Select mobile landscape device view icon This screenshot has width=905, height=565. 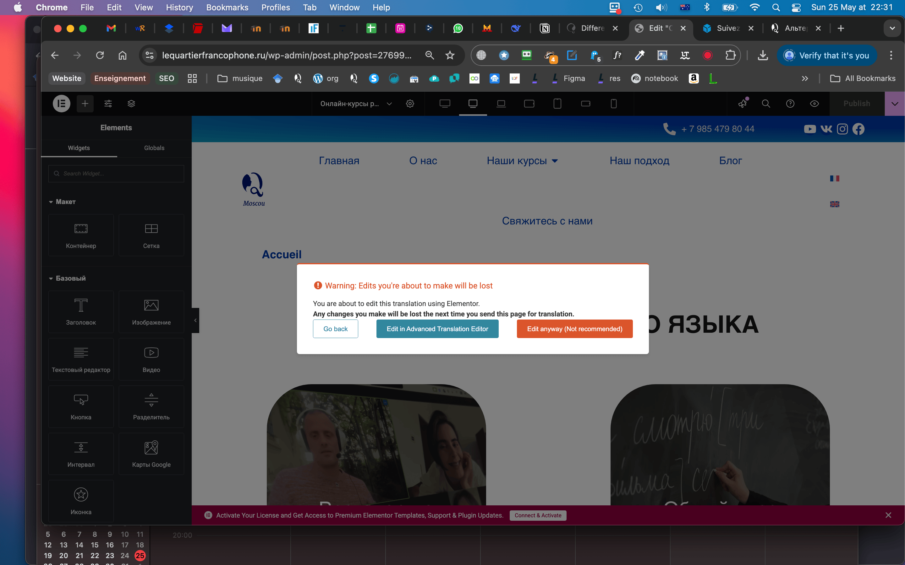click(x=586, y=104)
